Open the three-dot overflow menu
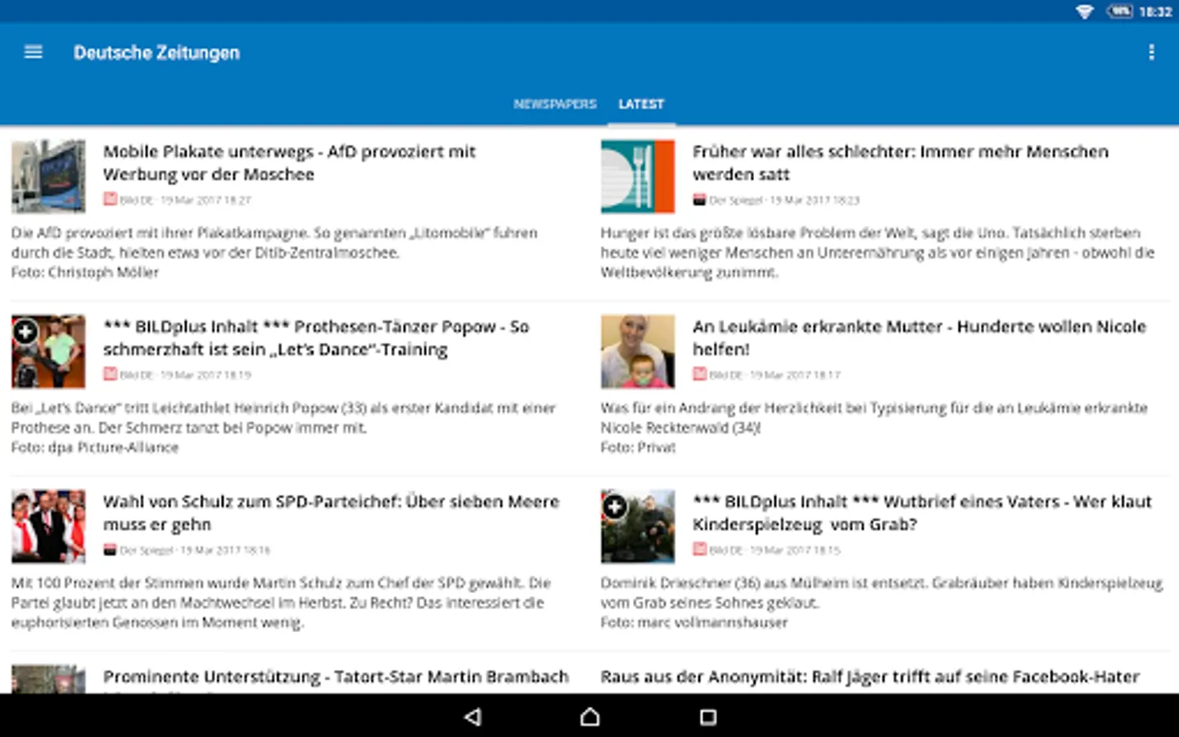The image size is (1179, 737). click(1151, 52)
